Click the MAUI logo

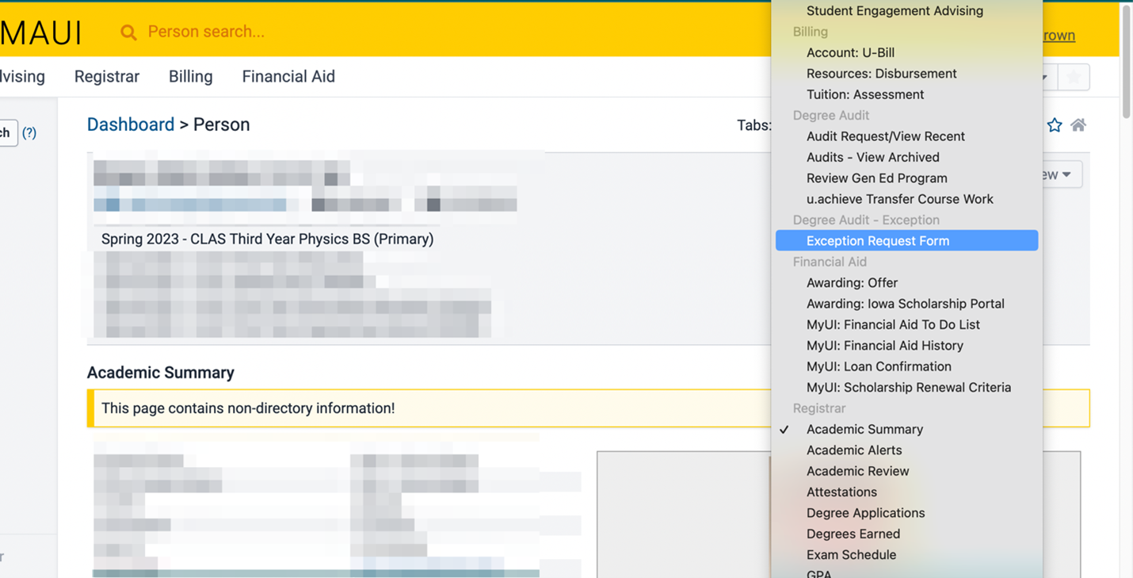tap(41, 33)
